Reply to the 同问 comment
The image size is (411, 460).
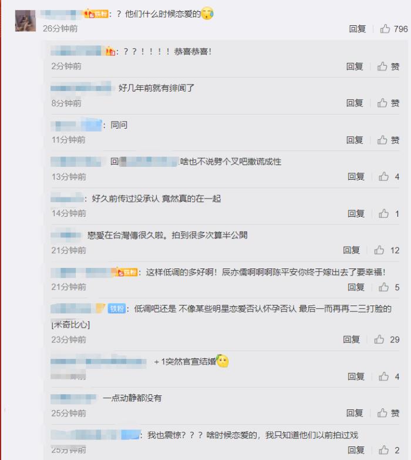355,140
